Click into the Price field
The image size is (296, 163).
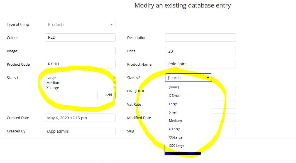200,51
